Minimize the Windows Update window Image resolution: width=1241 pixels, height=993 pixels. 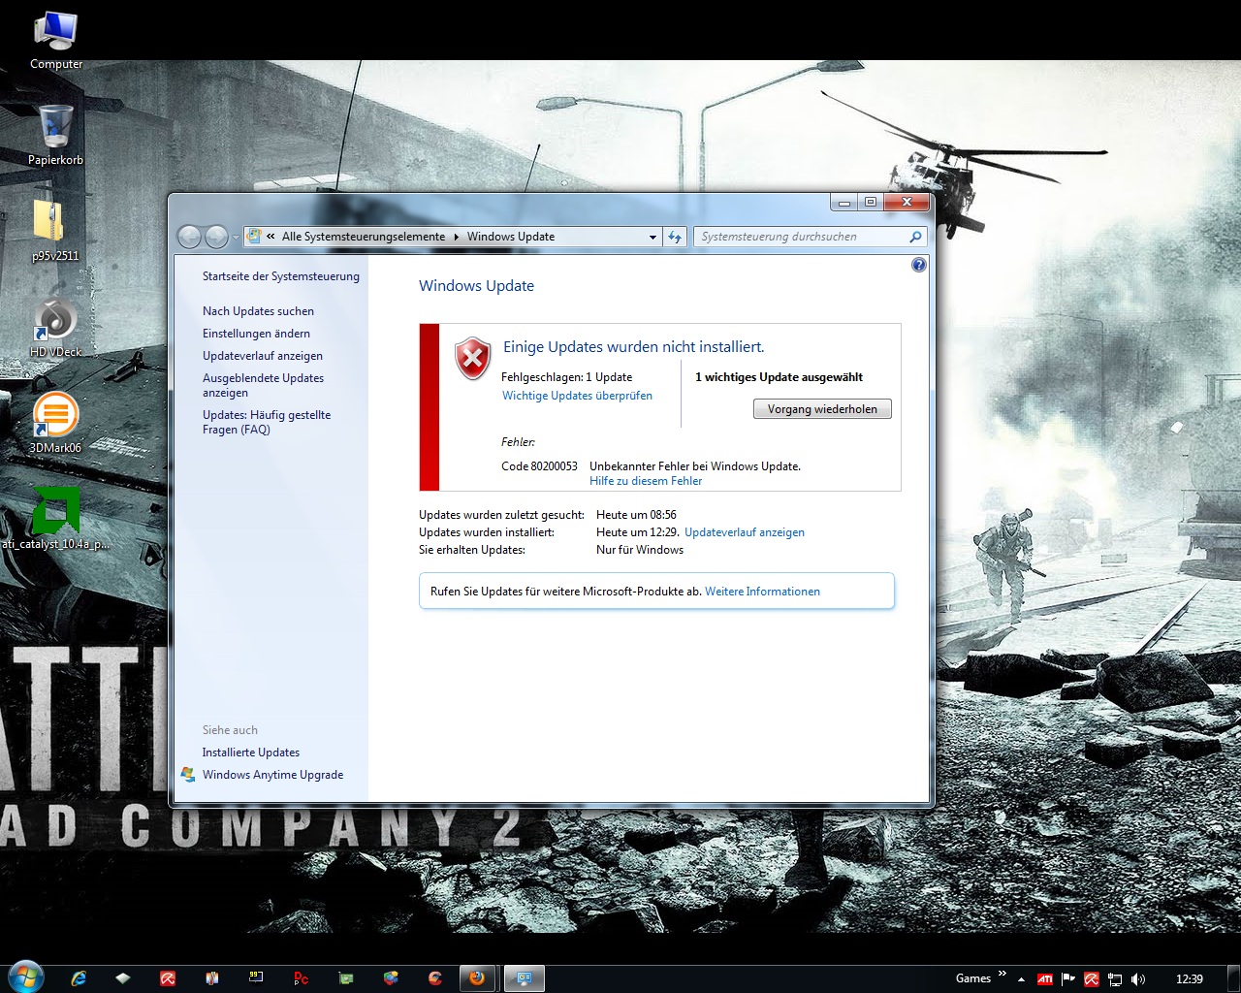click(844, 203)
